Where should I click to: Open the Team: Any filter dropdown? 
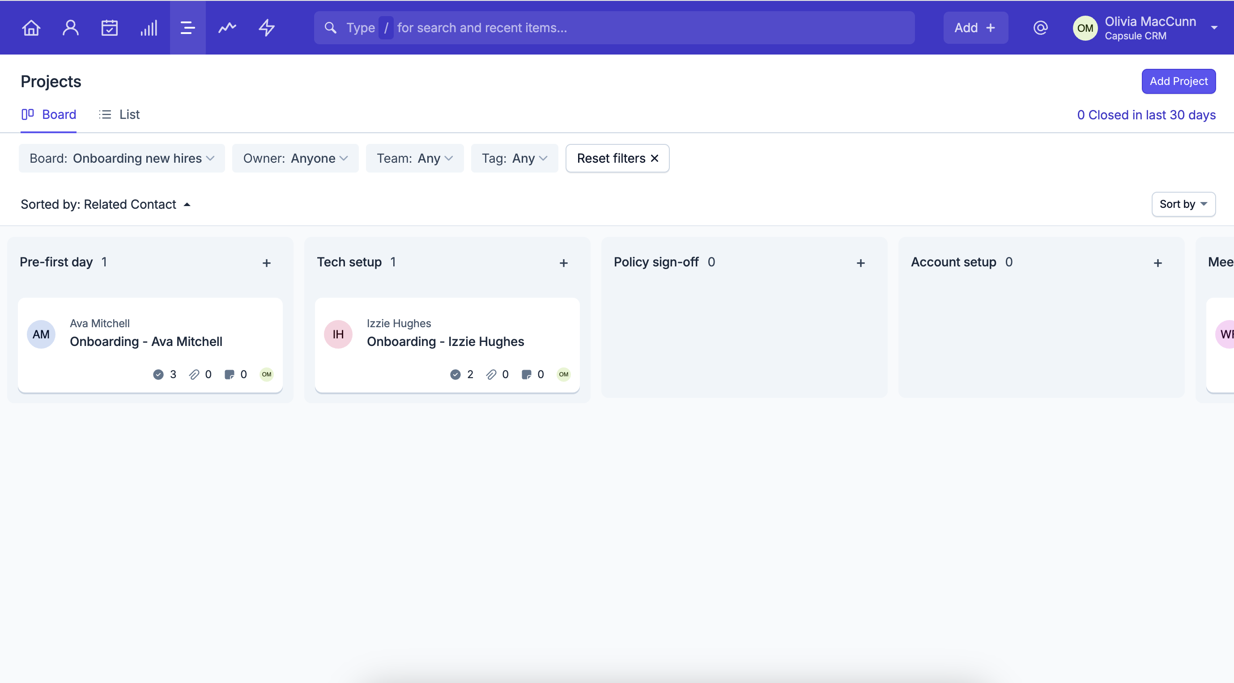click(x=415, y=158)
